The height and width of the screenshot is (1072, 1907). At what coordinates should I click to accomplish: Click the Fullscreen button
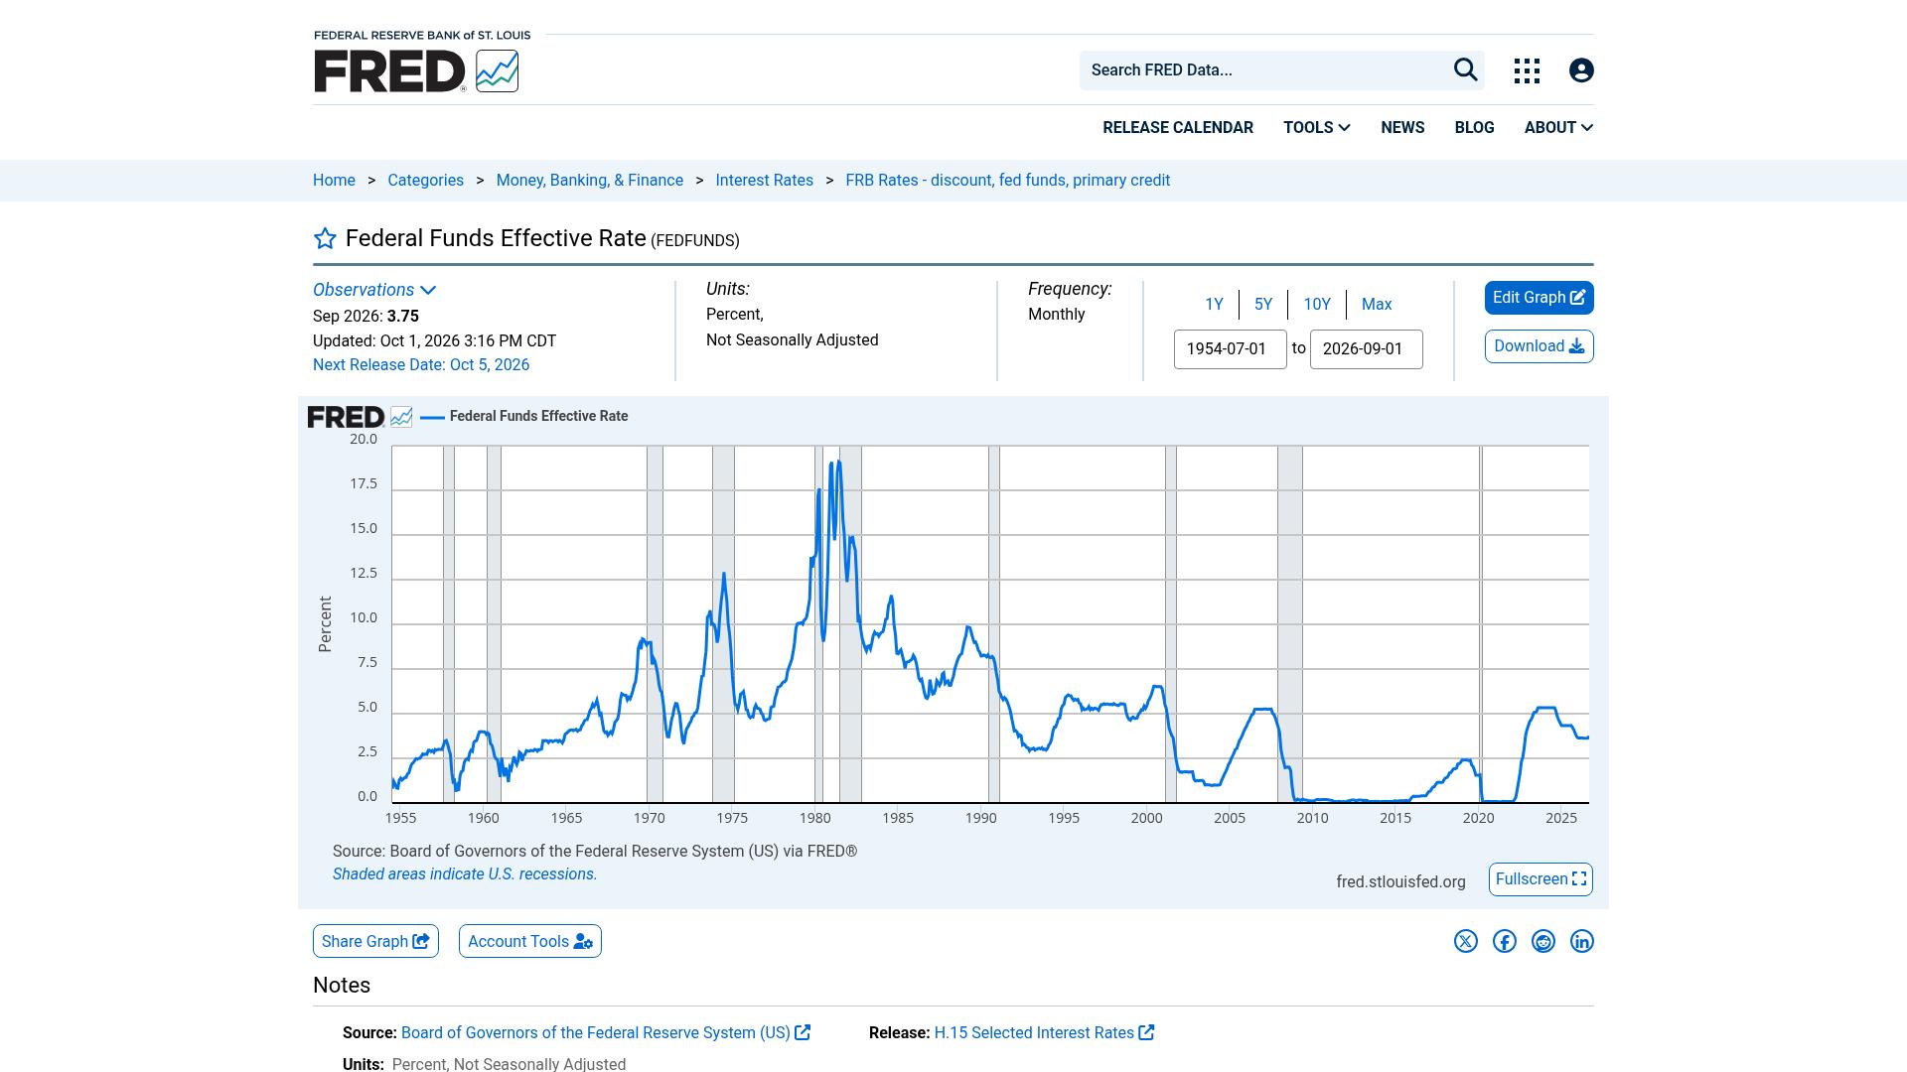click(x=1540, y=879)
